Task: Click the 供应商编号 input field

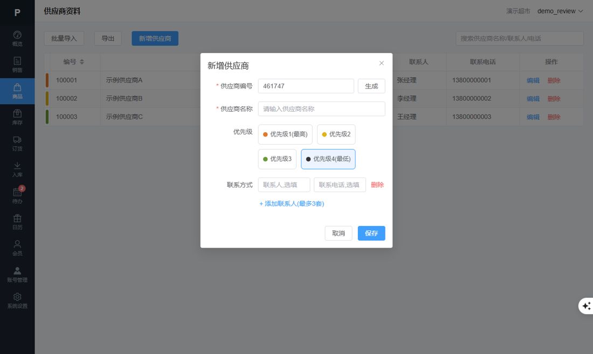Action: (306, 86)
